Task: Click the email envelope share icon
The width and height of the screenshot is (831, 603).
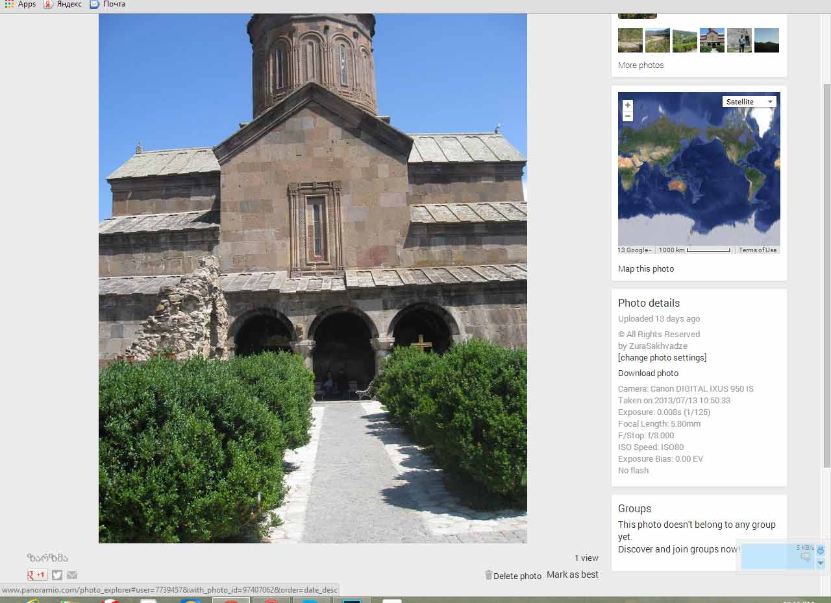Action: tap(72, 575)
